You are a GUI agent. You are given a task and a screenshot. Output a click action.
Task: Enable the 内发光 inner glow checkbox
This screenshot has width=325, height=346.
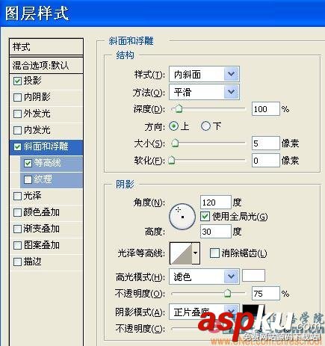click(17, 130)
